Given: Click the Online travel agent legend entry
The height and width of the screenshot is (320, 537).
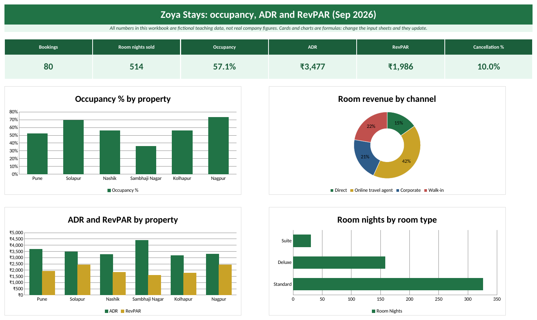Looking at the screenshot, I should click(371, 190).
